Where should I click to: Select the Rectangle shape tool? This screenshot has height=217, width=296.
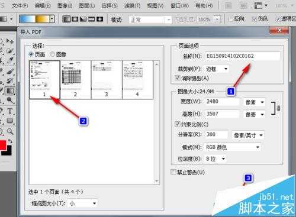click(10, 121)
